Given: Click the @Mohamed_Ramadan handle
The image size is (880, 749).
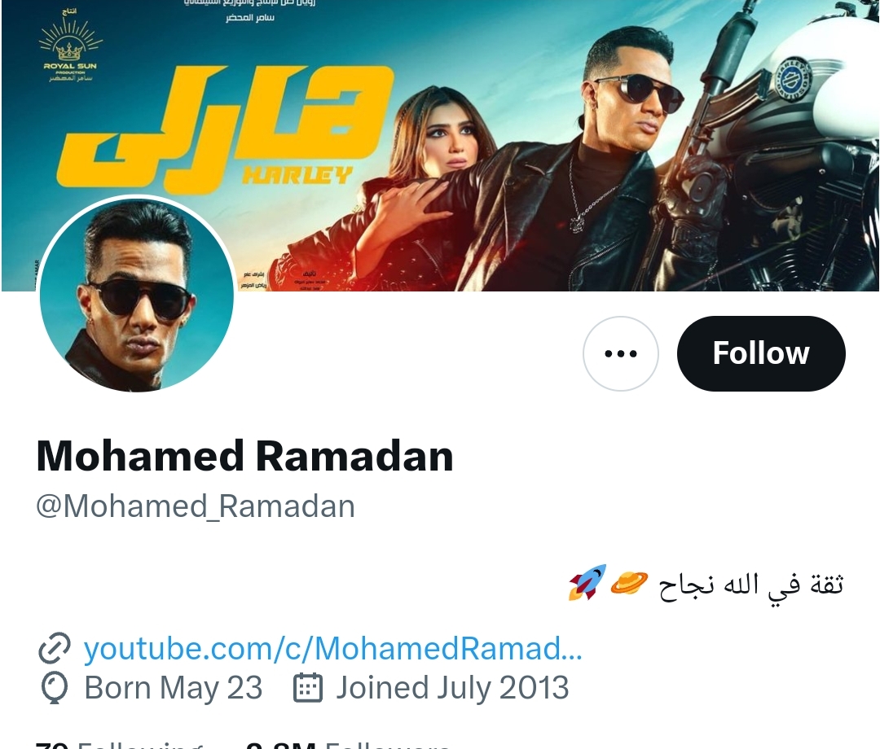Looking at the screenshot, I should [196, 506].
